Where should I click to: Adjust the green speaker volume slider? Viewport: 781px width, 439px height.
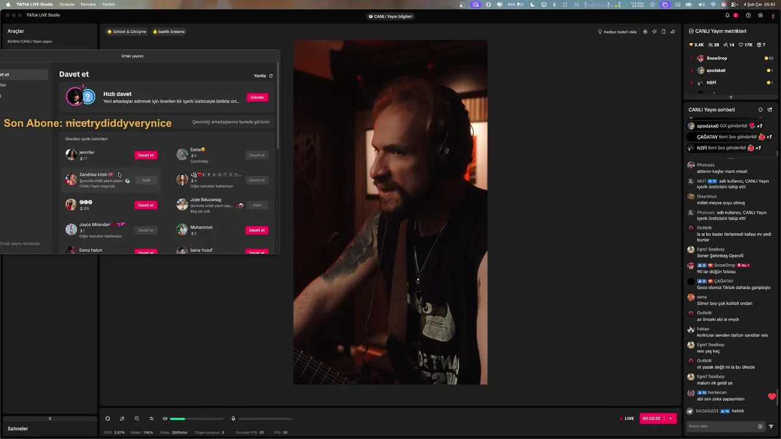point(196,419)
